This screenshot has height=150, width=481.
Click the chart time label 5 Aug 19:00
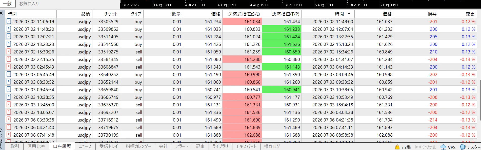point(357,5)
